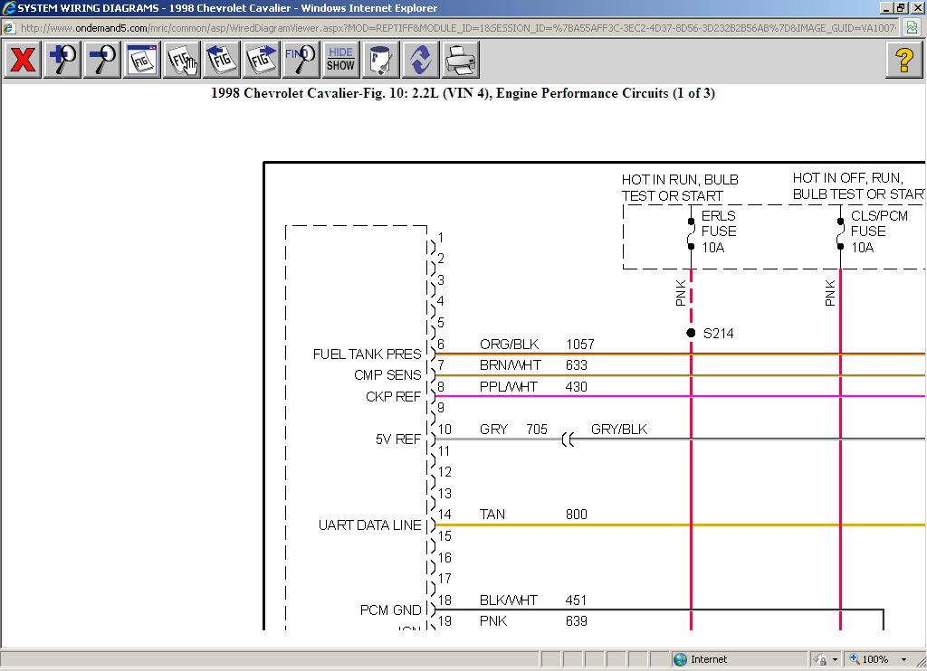This screenshot has height=671, width=927.
Task: Click the paint bucket clear highlight icon
Action: [x=381, y=61]
